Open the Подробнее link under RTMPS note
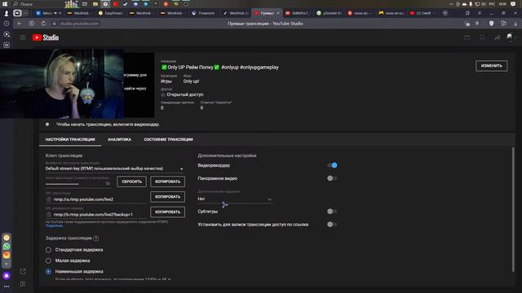The image size is (522, 293). tap(54, 226)
